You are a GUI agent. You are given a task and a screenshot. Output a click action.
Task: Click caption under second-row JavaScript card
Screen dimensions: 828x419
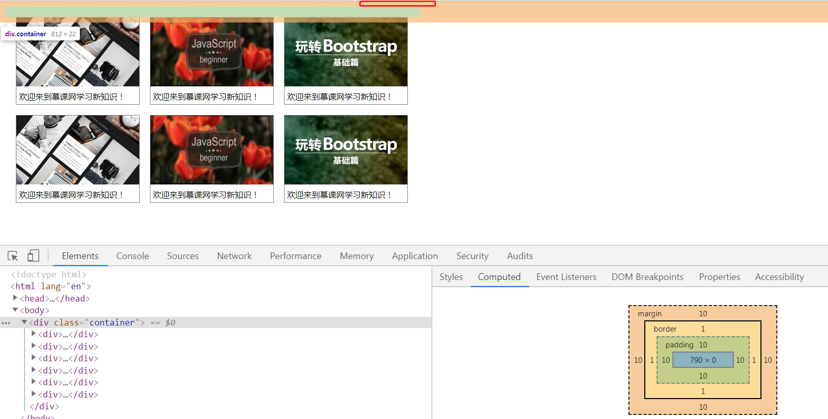[x=205, y=195]
